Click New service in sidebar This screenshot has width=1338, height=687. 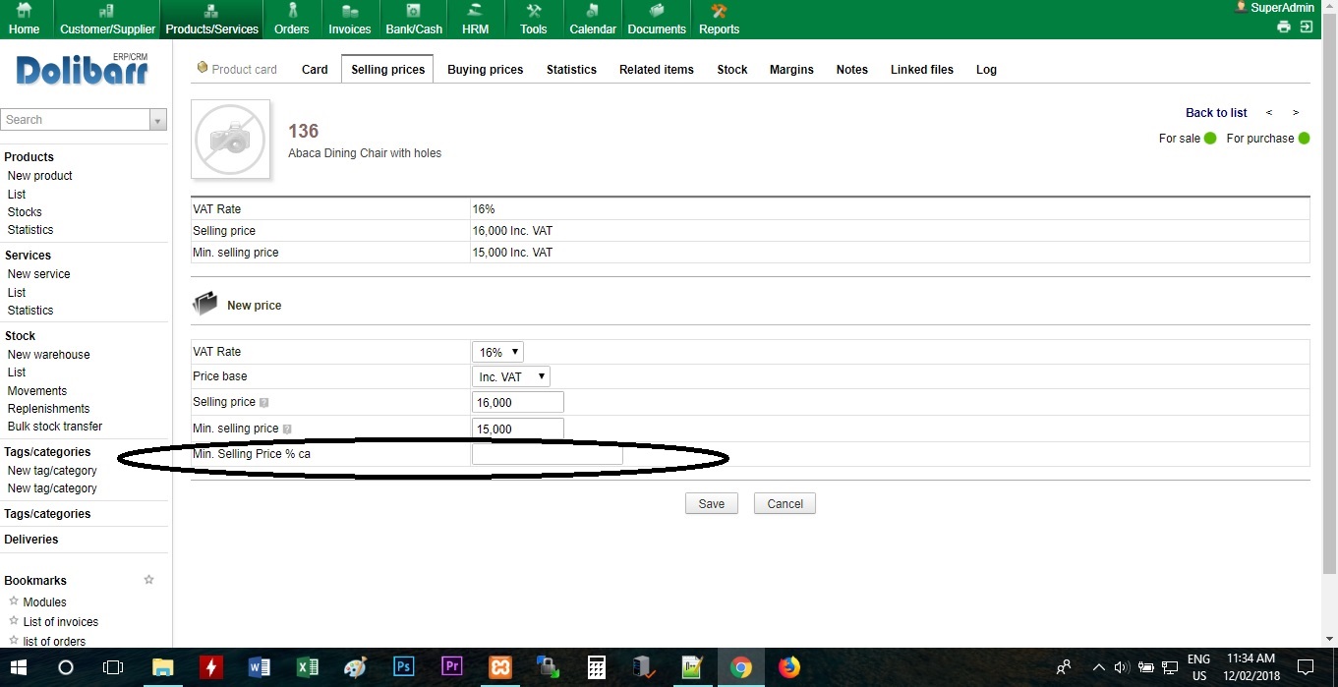(x=39, y=274)
